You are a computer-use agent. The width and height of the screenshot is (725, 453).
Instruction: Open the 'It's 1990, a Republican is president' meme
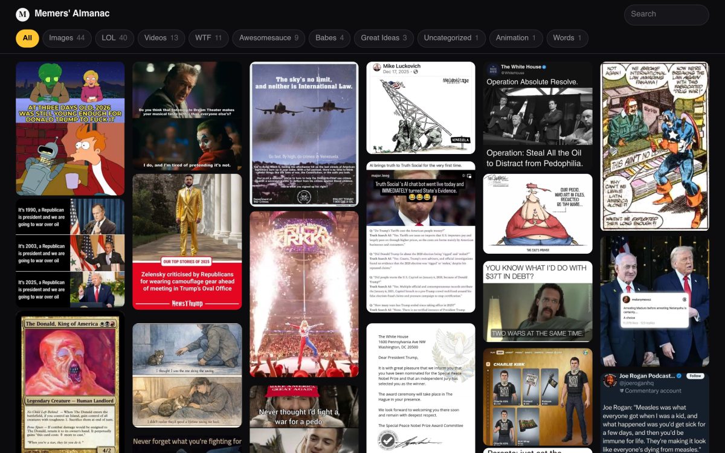click(x=70, y=253)
